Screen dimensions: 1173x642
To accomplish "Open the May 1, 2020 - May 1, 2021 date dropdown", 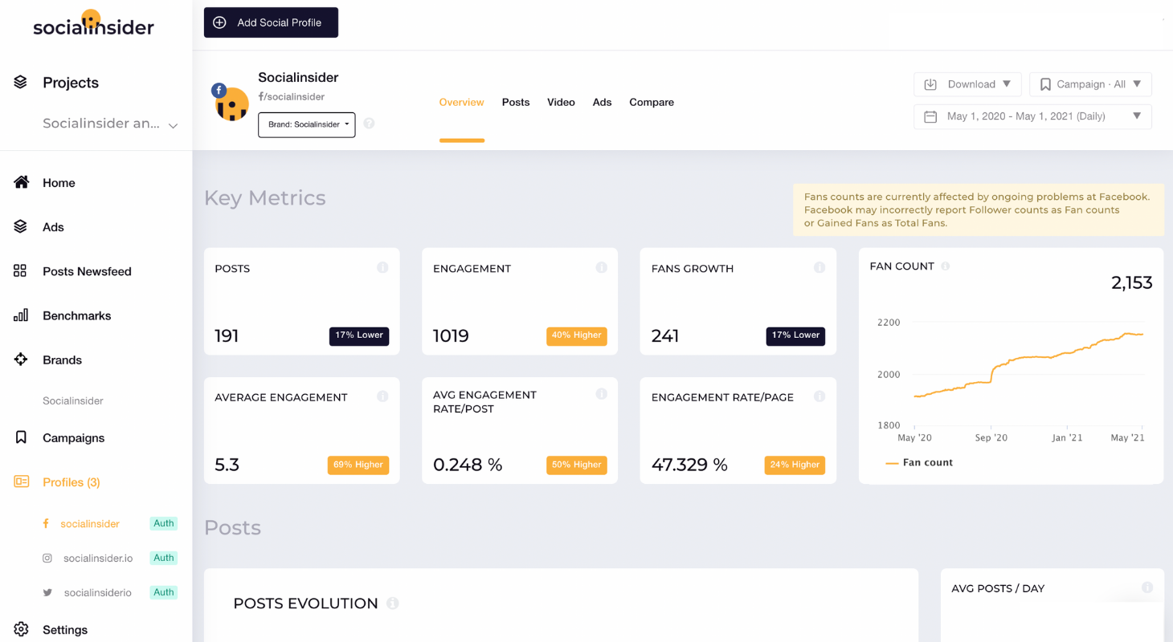I will pyautogui.click(x=1032, y=116).
